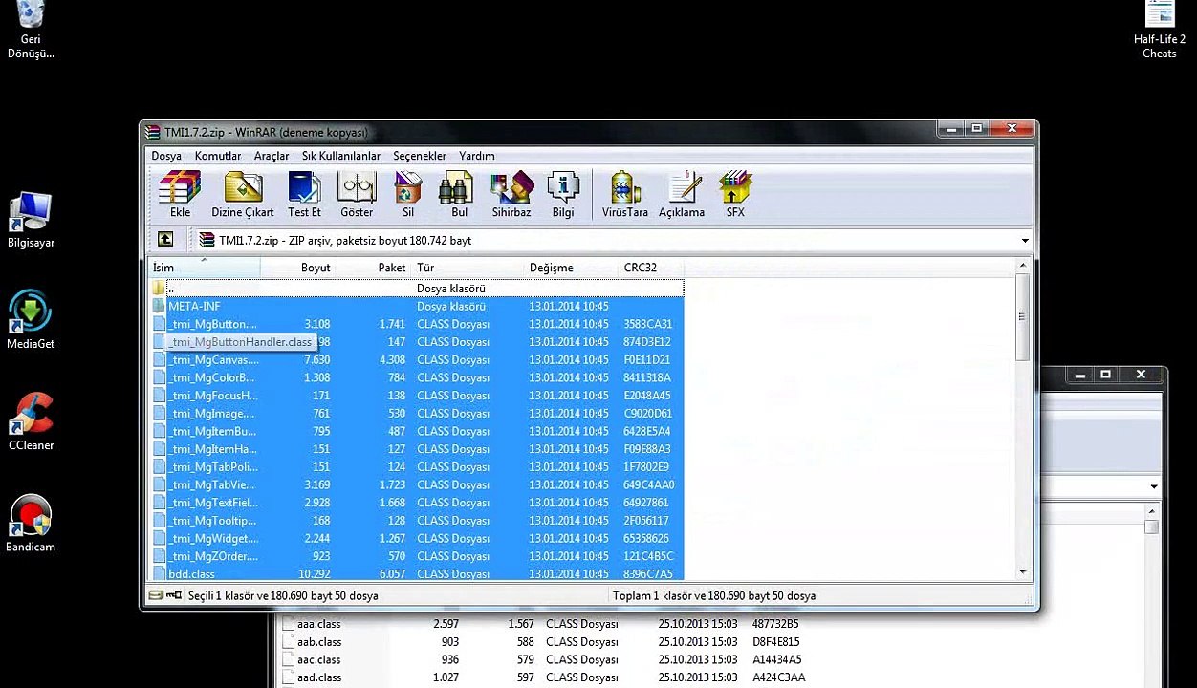Click the drive/key icon in status bar
1197x688 pixels.
click(x=166, y=595)
